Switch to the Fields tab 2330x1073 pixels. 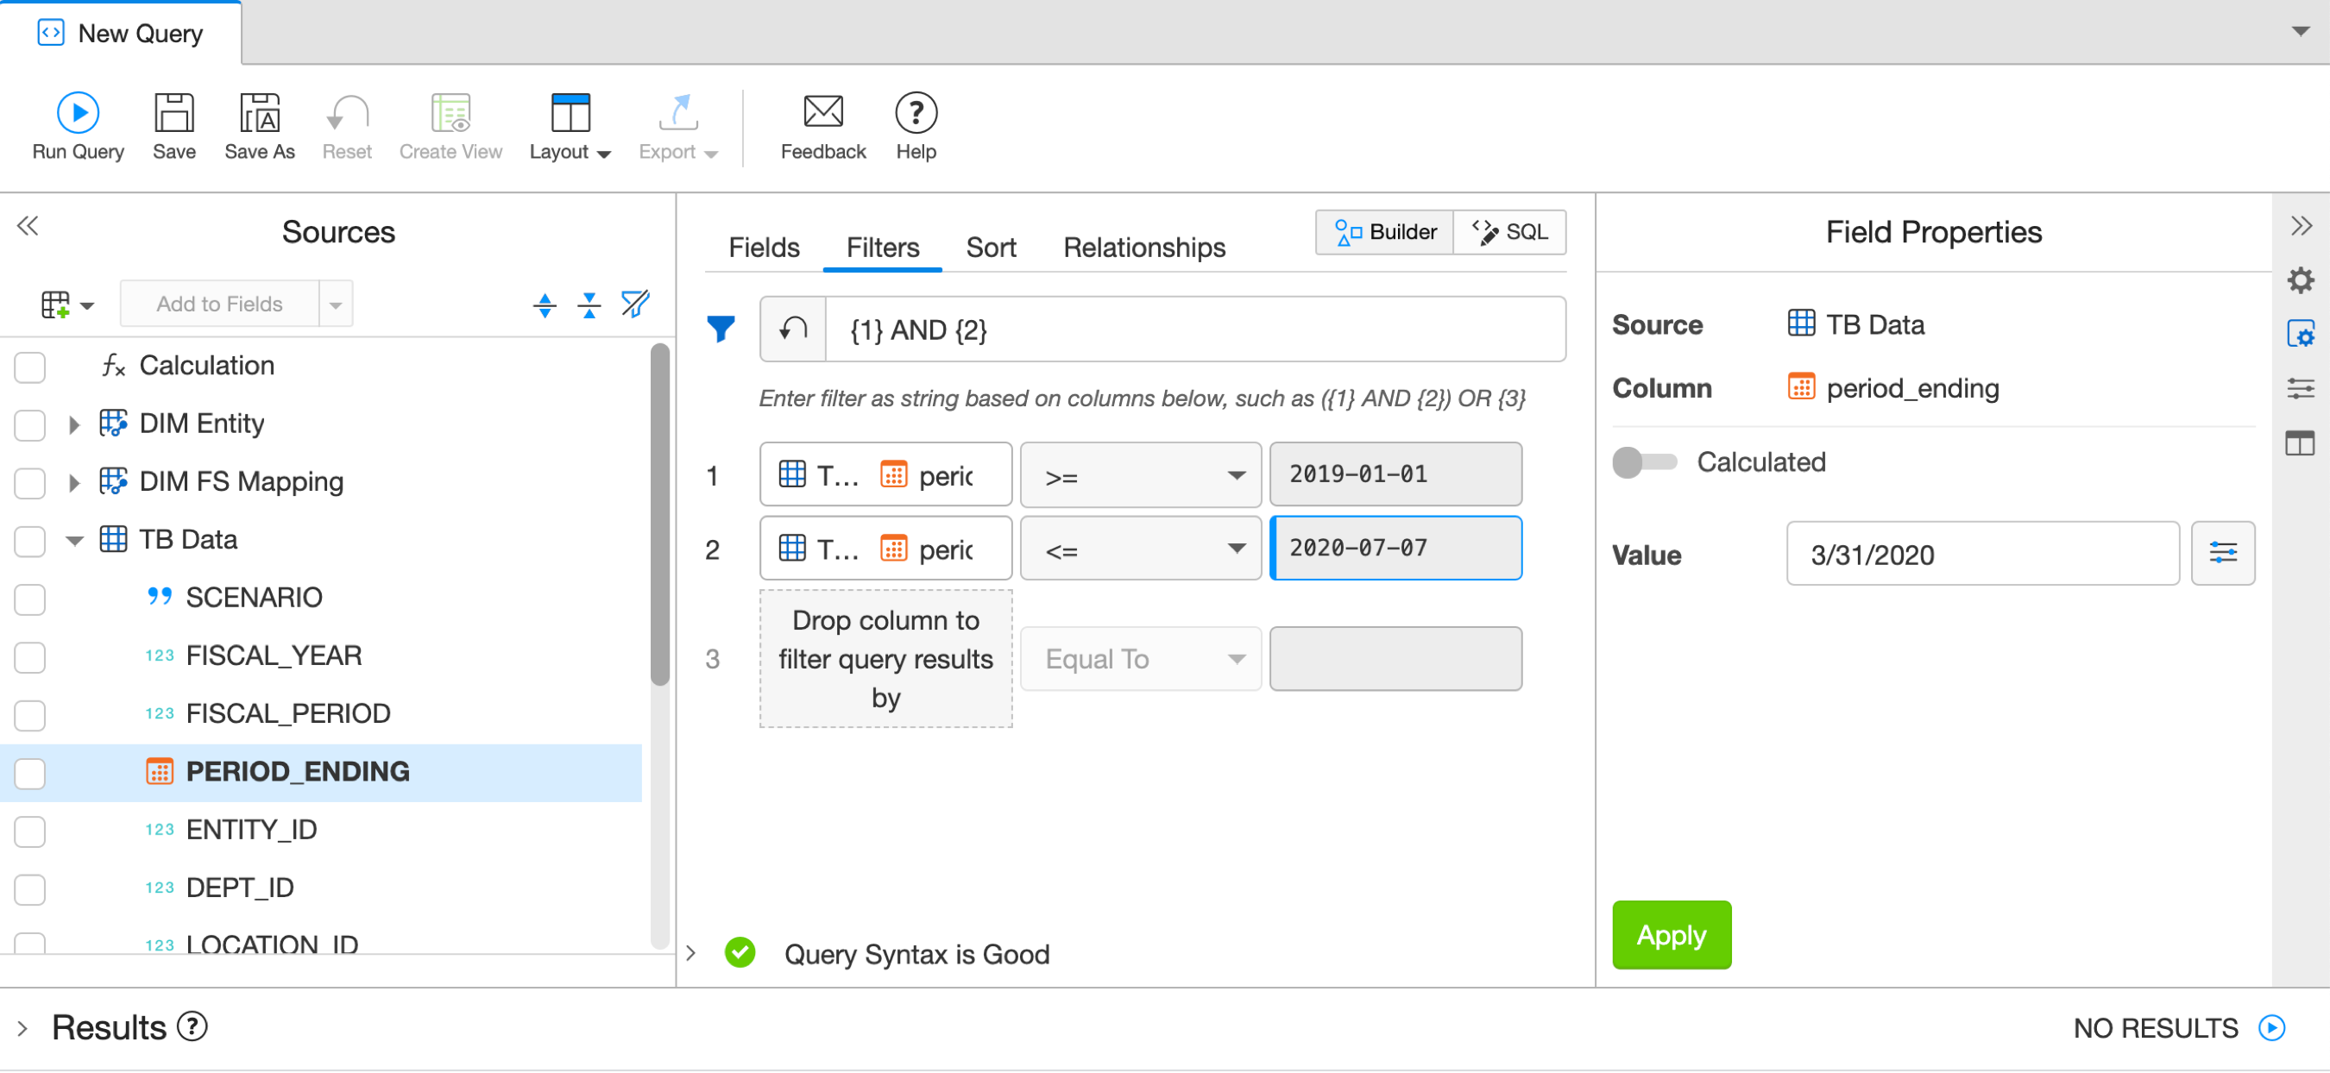764,247
